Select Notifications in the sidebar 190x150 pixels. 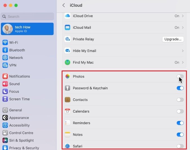pyautogui.click(x=19, y=76)
